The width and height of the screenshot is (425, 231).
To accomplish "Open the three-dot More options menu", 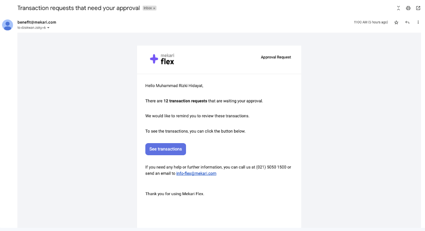I will (x=418, y=23).
